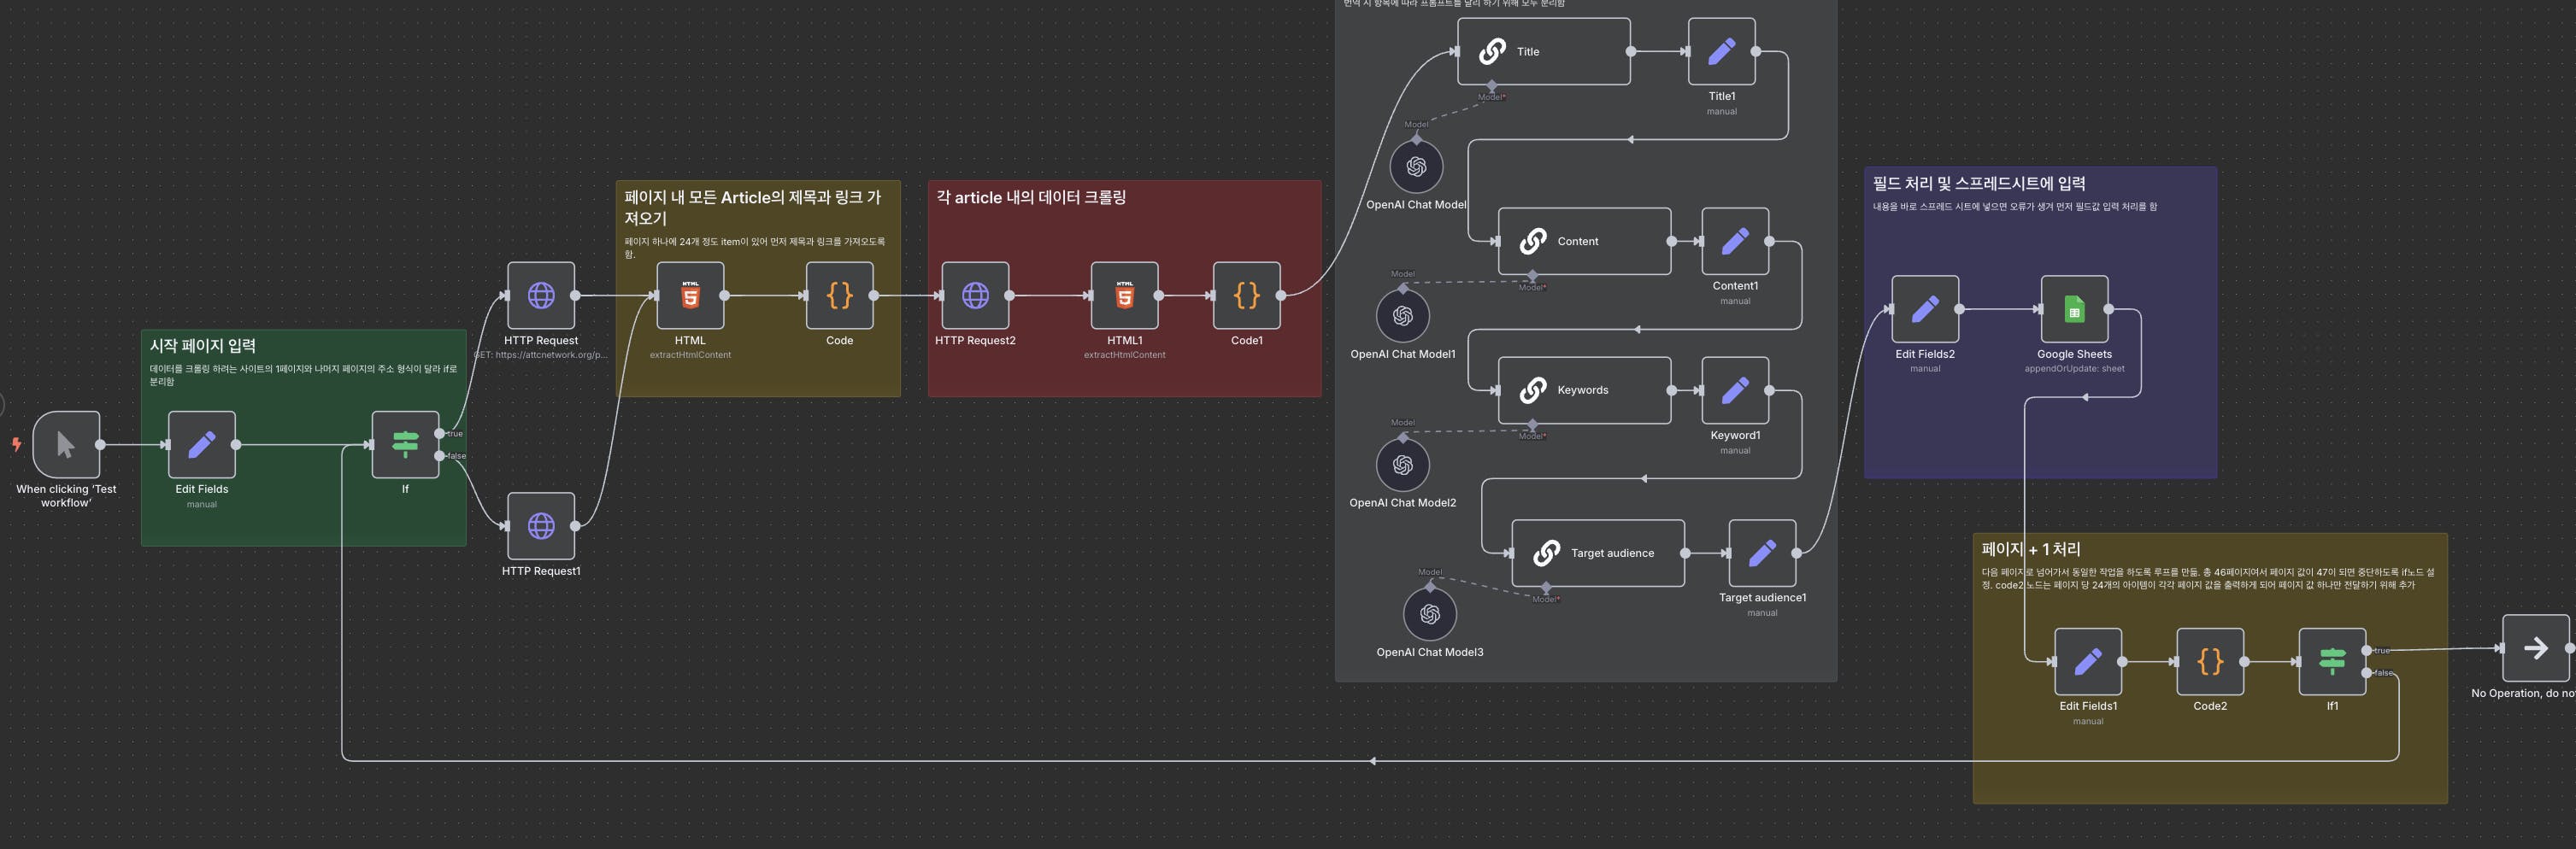Open the Target audience chain node
Image resolution: width=2576 pixels, height=849 pixels.
pos(1598,553)
